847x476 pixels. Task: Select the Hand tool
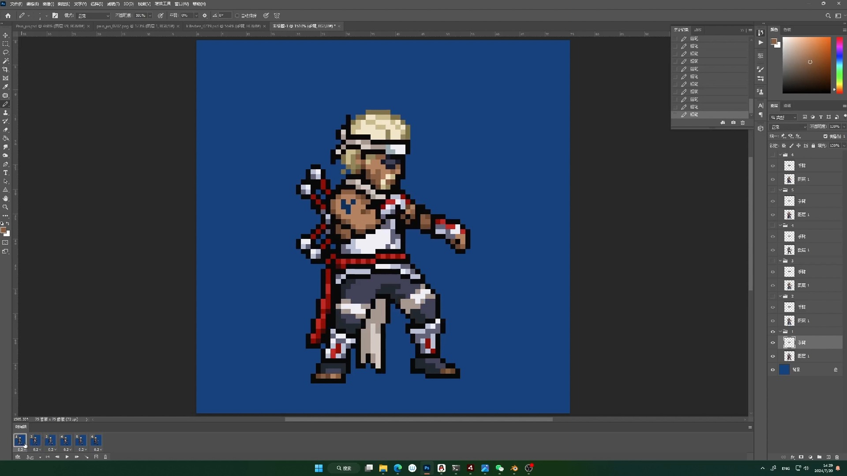click(6, 199)
